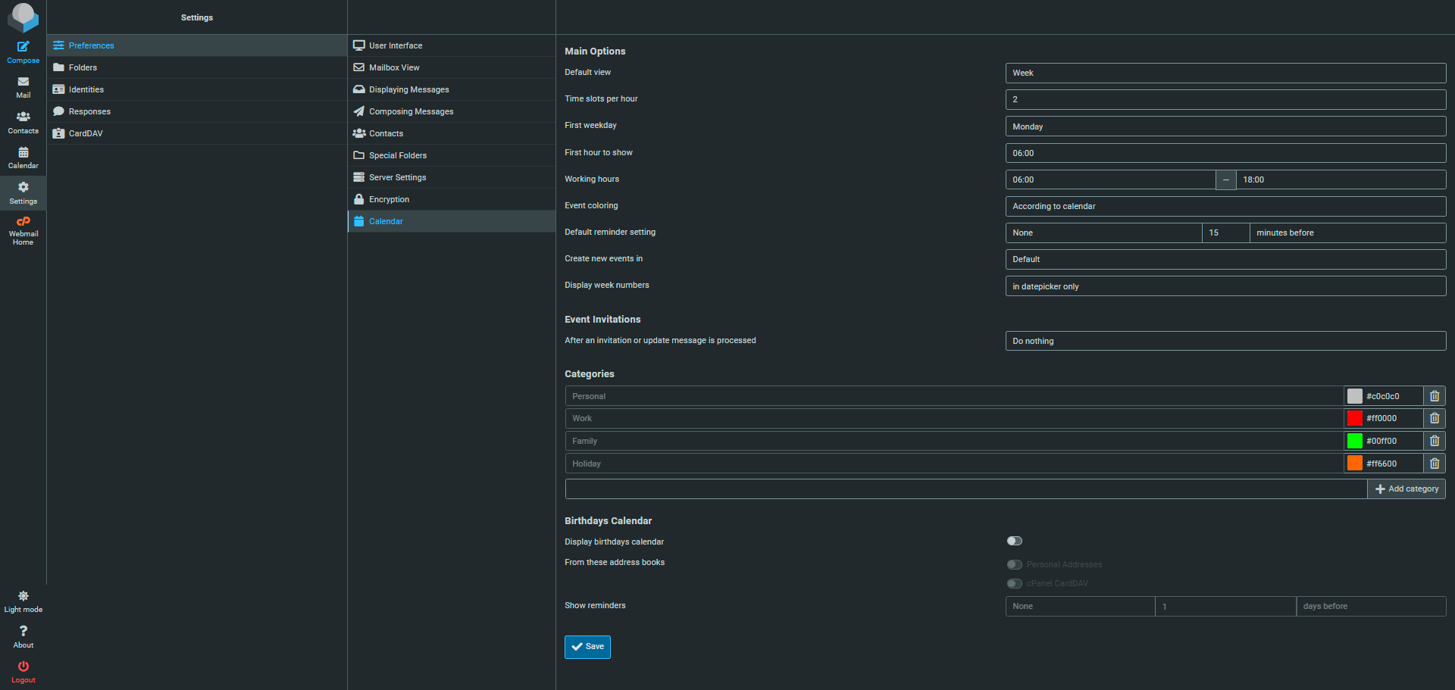Open the Default view dropdown
Viewport: 1455px width, 690px height.
pyautogui.click(x=1225, y=73)
